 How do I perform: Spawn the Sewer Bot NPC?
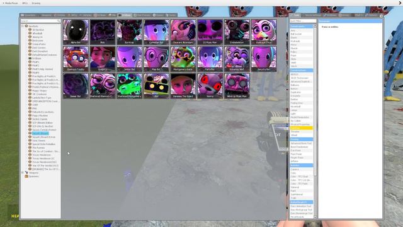pyautogui.click(x=76, y=86)
